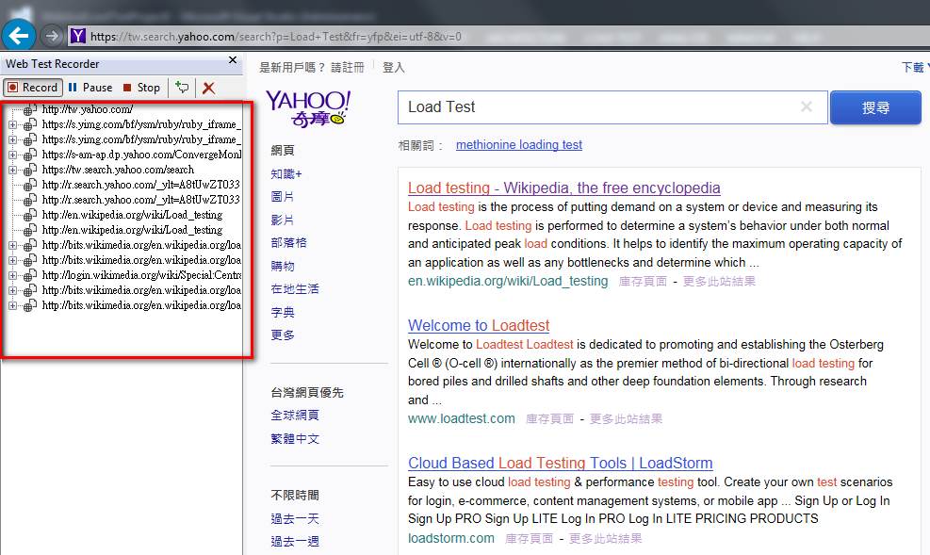Click the Yahoo favicon in address bar
This screenshot has width=930, height=555.
78,36
